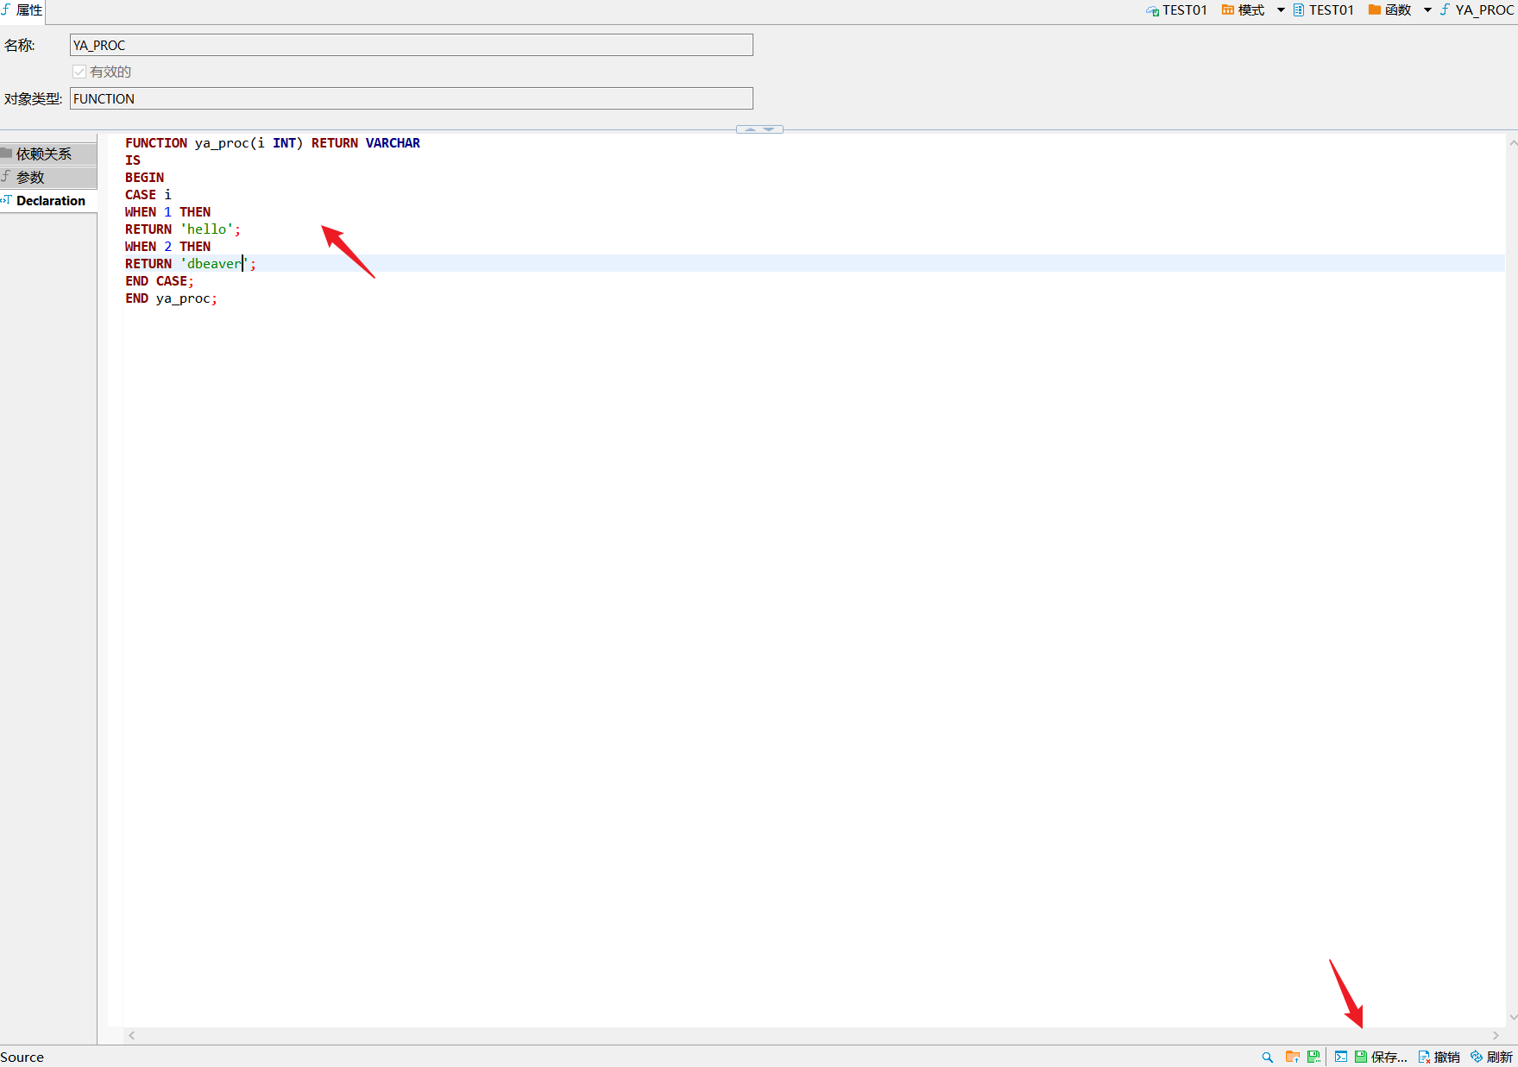
Task: Switch to the 参数 parameters tab
Action: (47, 177)
